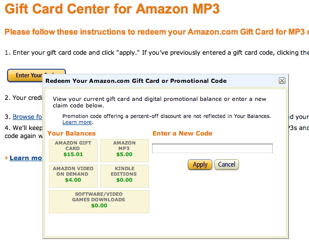Viewport: 309px width, 252px height.
Task: Click the dialog title bar text
Action: click(x=136, y=81)
